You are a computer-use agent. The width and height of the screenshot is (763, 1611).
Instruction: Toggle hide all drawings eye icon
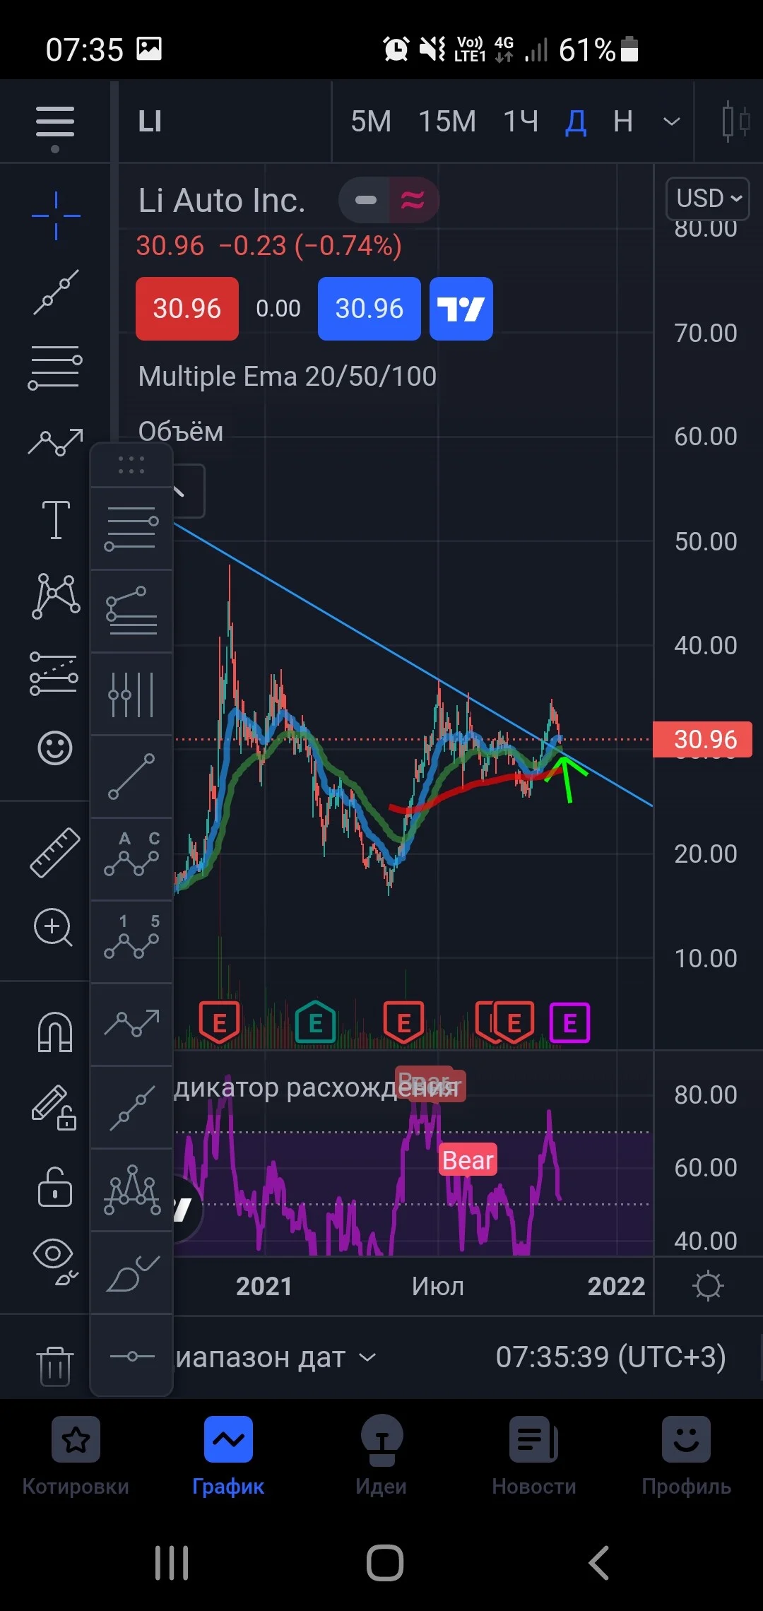[x=55, y=1262]
